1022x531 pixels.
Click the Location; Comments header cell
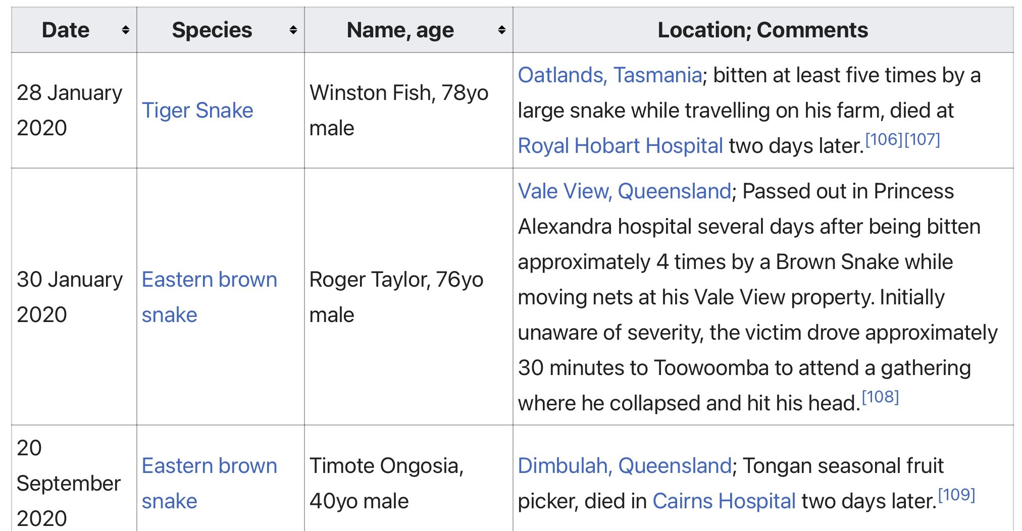[762, 30]
